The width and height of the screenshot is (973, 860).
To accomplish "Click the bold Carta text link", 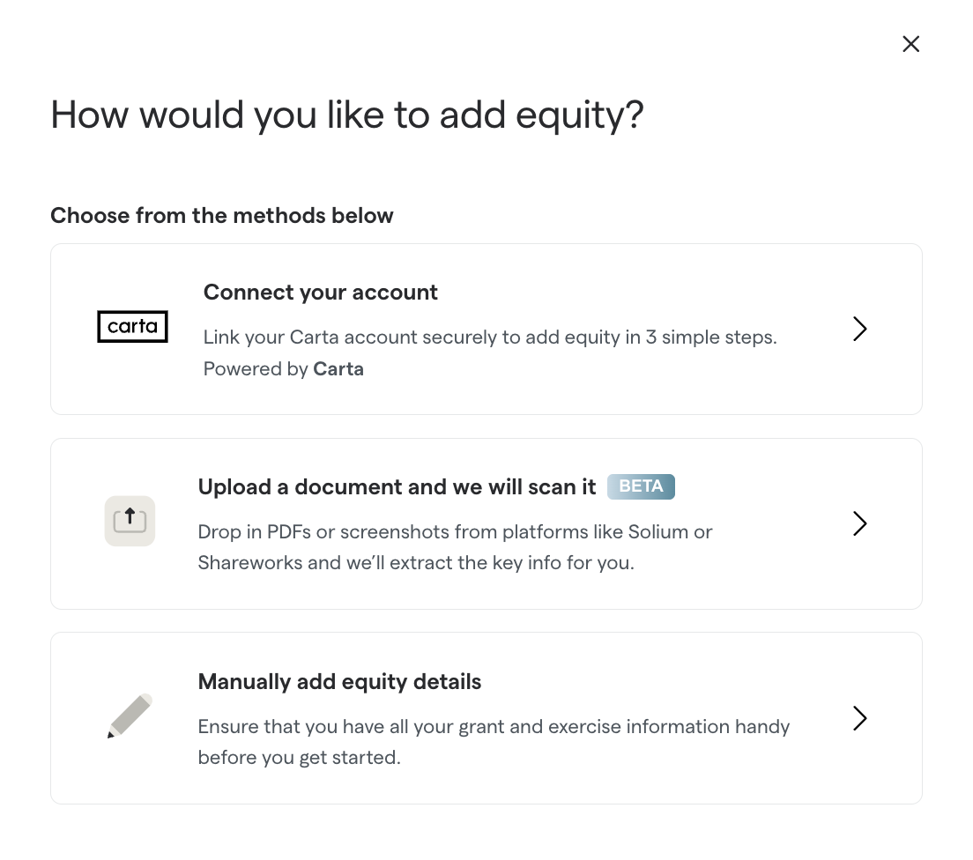I will [x=338, y=368].
